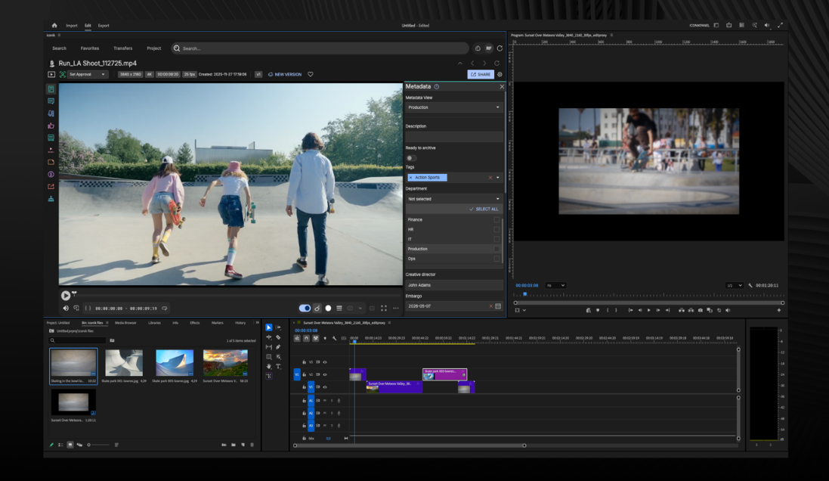
Task: Click the iconik Search field
Action: click(320, 48)
